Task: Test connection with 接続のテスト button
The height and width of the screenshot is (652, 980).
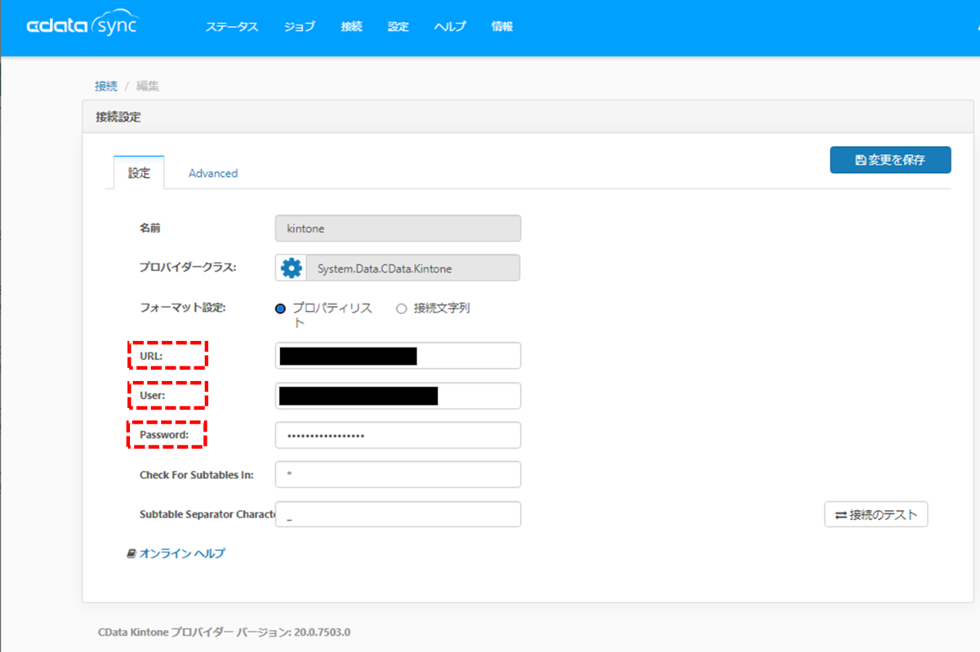Action: click(875, 515)
